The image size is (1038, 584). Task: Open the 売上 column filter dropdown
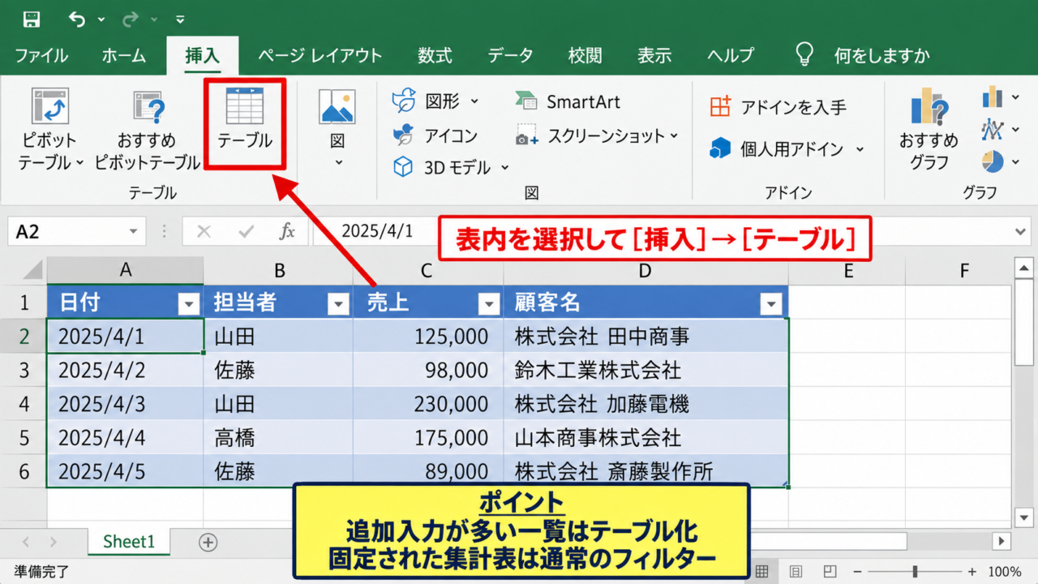[489, 304]
